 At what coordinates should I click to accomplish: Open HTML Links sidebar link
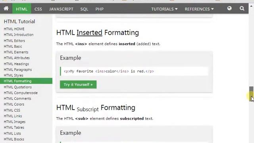(x=13, y=116)
